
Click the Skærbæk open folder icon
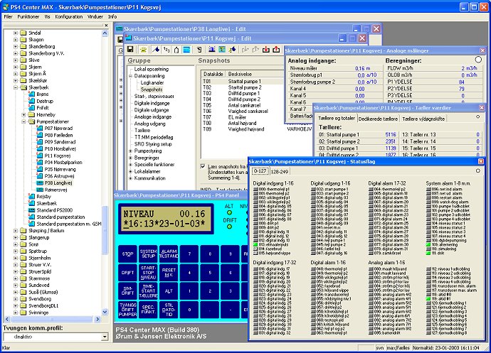(23, 87)
